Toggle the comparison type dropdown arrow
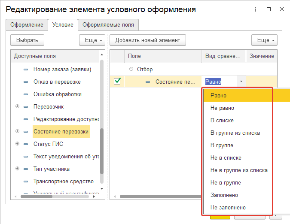The width and height of the screenshot is (290, 224). [241, 81]
